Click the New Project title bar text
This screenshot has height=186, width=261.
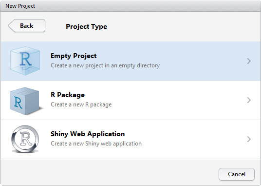20,6
